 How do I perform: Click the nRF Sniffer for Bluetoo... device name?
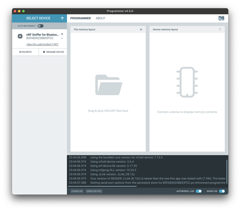pyautogui.click(x=43, y=35)
